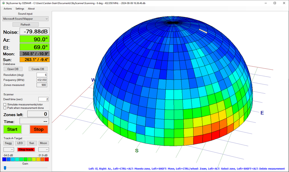Image resolution: width=289 pixels, height=172 pixels.
Task: Click the Zones left value field
Action: coord(38,114)
